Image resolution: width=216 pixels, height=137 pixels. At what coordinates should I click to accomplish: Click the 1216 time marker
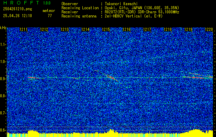[x=127, y=29]
